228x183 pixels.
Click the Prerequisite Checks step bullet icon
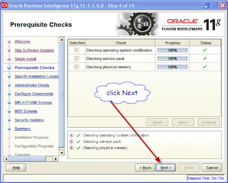coord(9,68)
